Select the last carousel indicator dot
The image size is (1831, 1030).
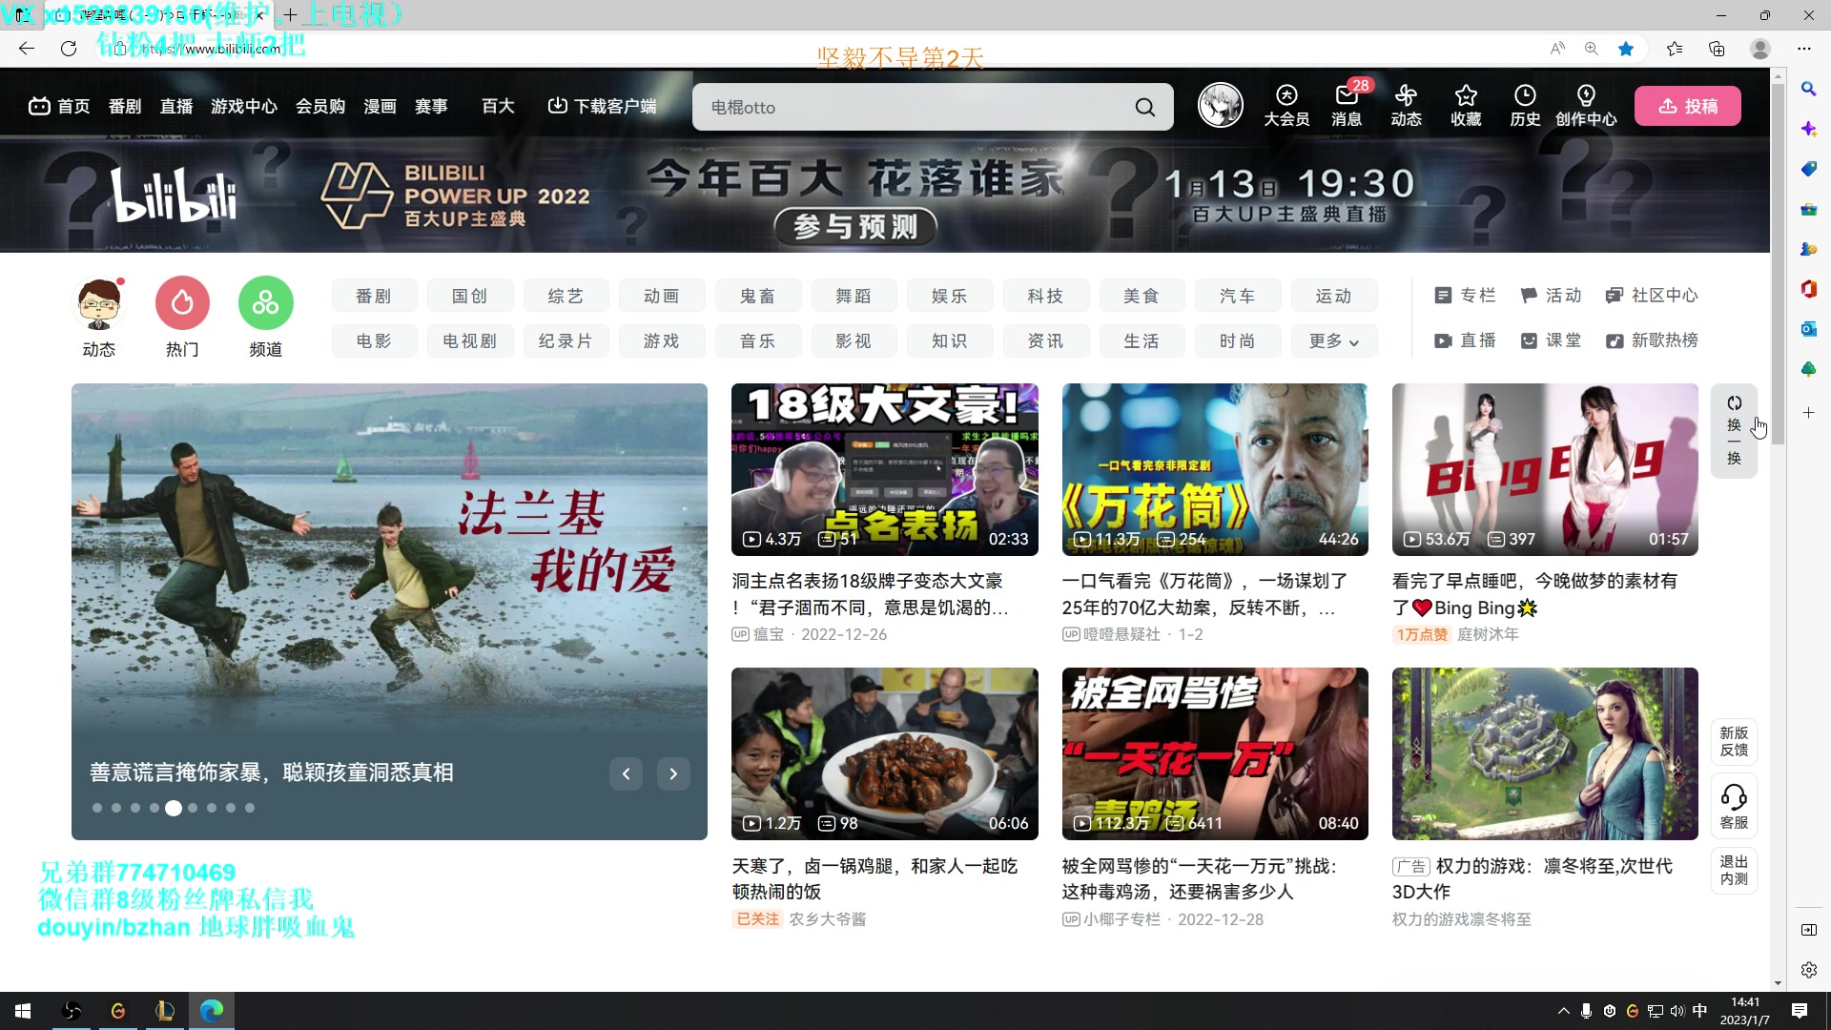click(250, 808)
